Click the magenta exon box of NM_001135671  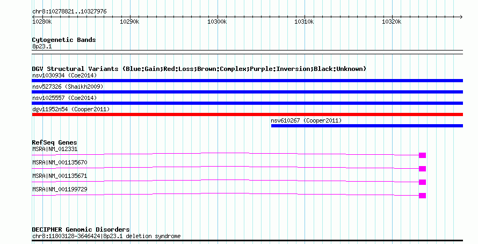(x=422, y=182)
